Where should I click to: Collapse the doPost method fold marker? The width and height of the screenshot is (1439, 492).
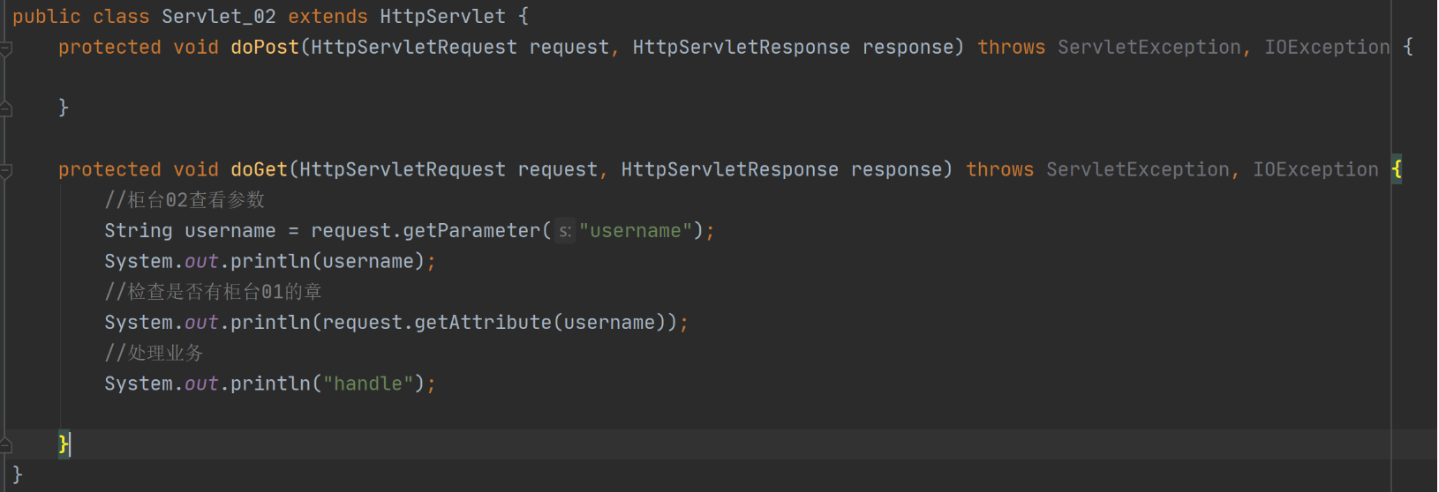pyautogui.click(x=6, y=48)
